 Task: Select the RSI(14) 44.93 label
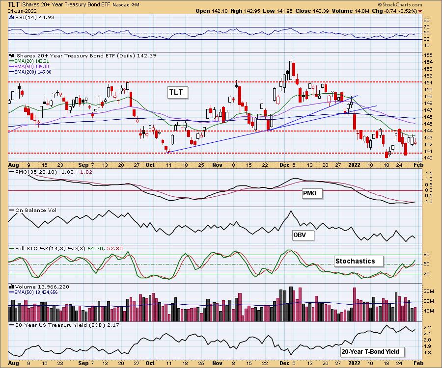click(35, 17)
